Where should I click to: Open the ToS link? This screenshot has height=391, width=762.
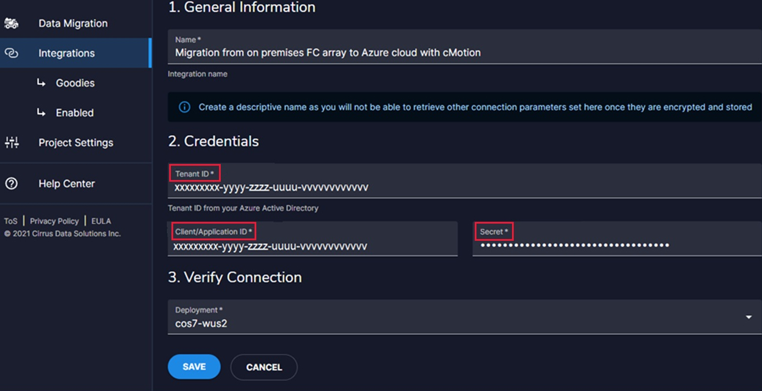[x=11, y=221]
